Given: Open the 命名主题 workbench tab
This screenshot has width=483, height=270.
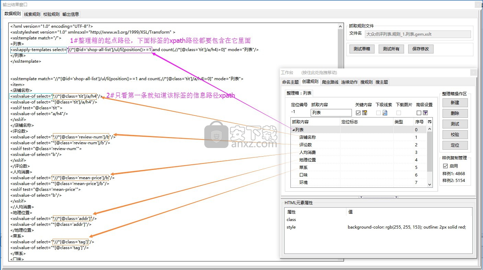Looking at the screenshot, I should point(290,82).
